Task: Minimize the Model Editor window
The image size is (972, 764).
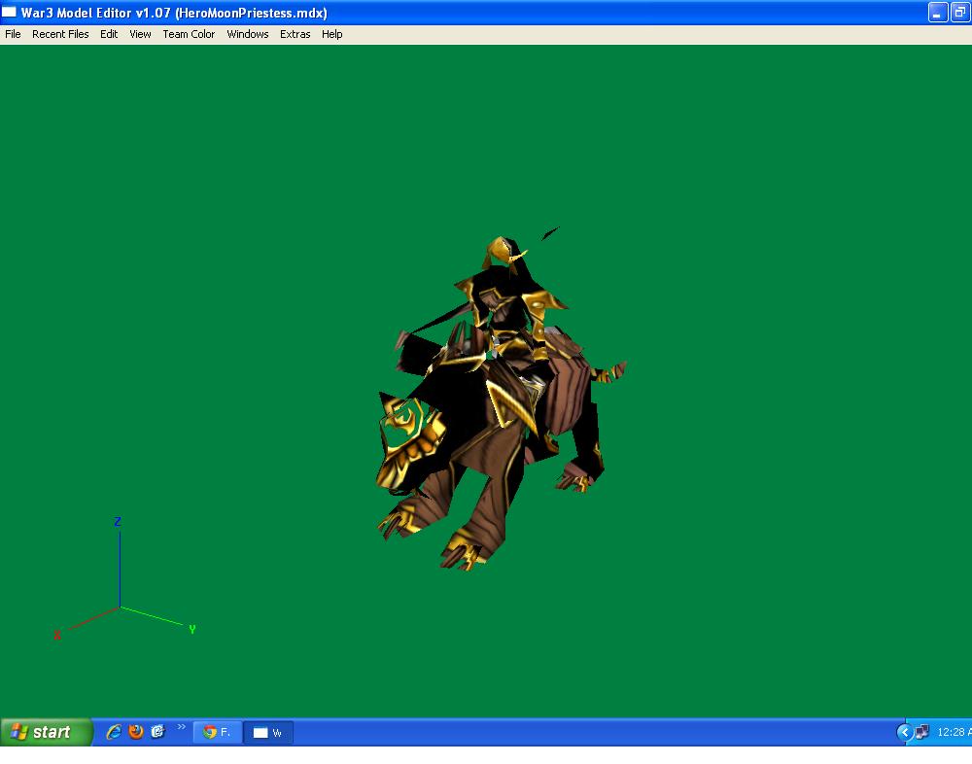Action: click(x=937, y=12)
